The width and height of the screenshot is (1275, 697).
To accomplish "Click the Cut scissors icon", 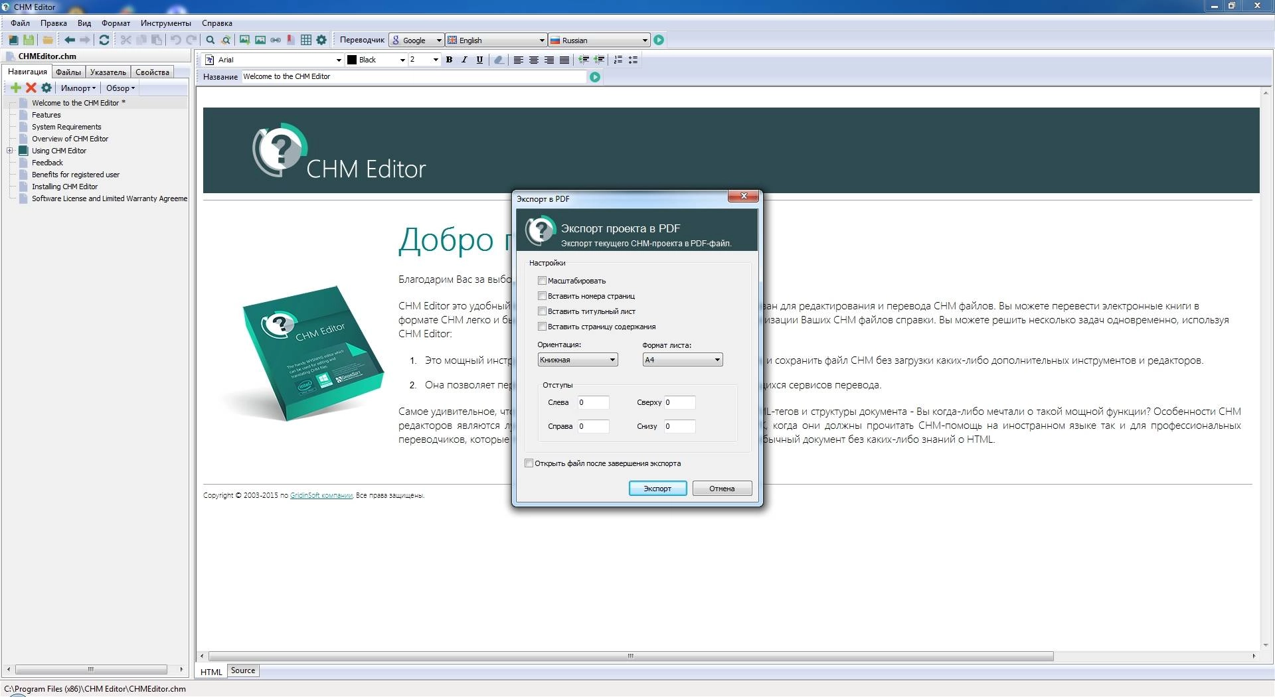I will 126,40.
